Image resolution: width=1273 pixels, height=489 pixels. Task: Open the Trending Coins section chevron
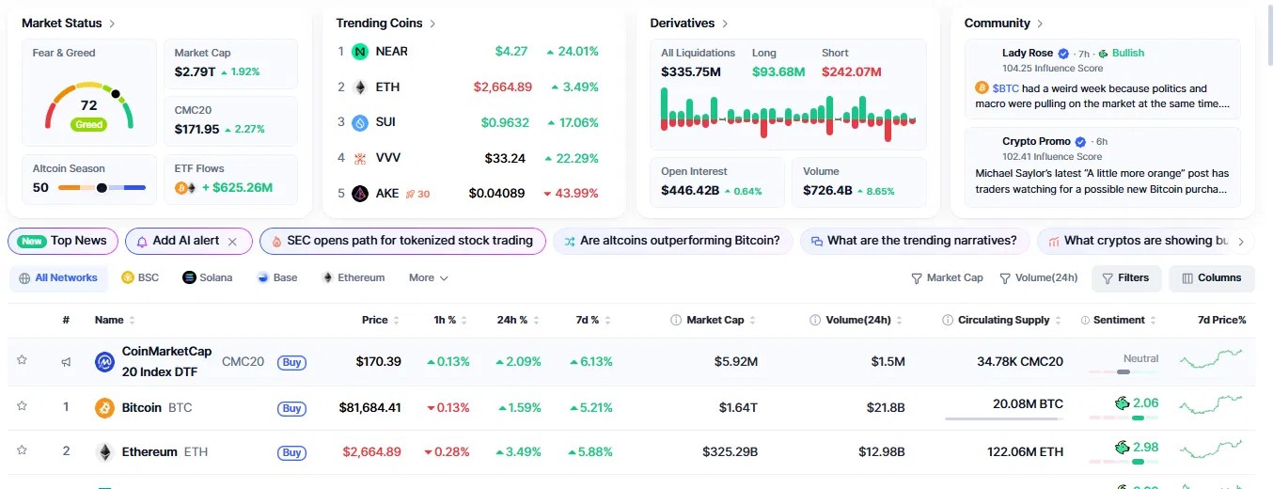pyautogui.click(x=432, y=24)
